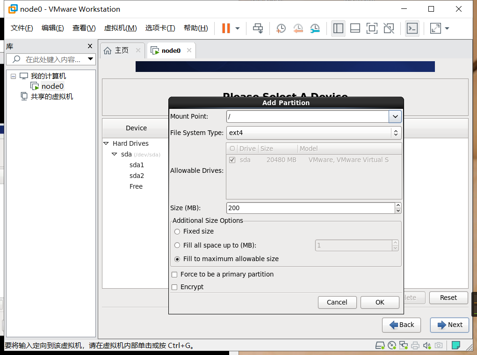Open the 查看(V) menu
This screenshot has width=477, height=355.
[84, 28]
